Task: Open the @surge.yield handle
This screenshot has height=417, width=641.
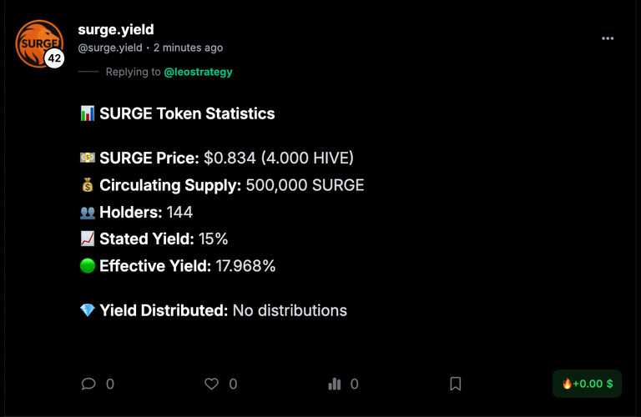Action: pos(110,48)
